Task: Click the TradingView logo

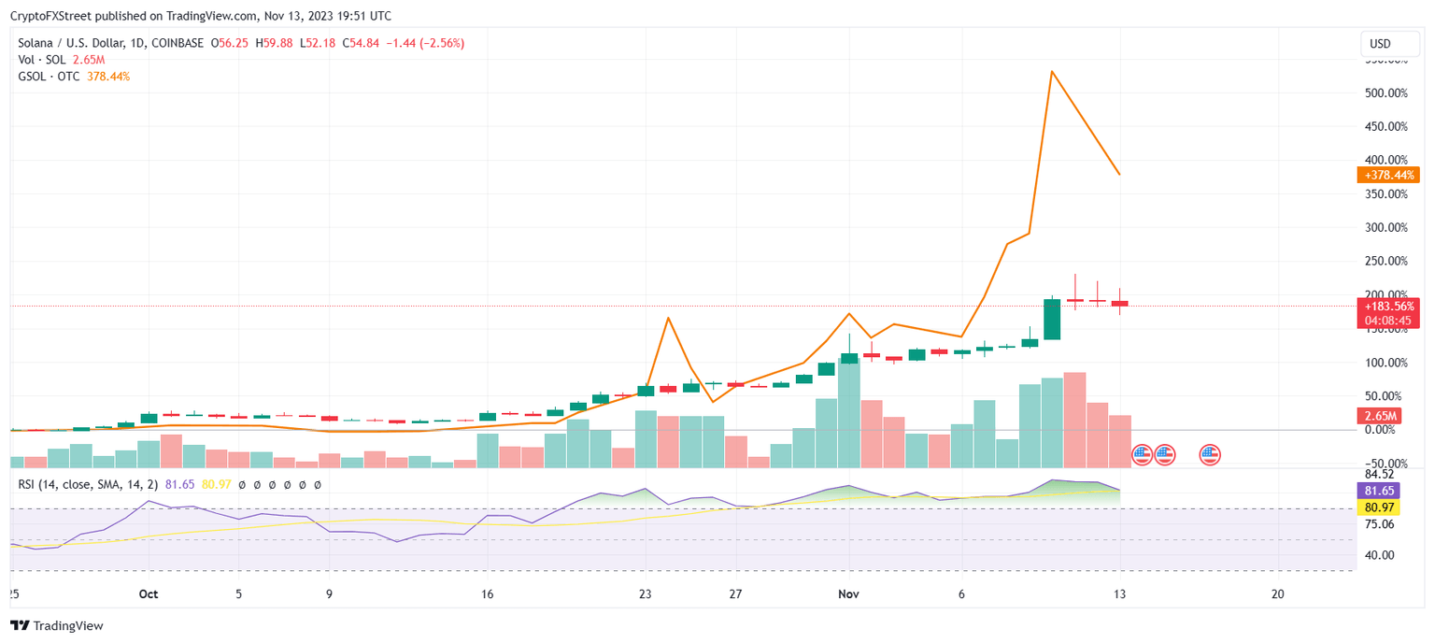Action: click(x=21, y=625)
